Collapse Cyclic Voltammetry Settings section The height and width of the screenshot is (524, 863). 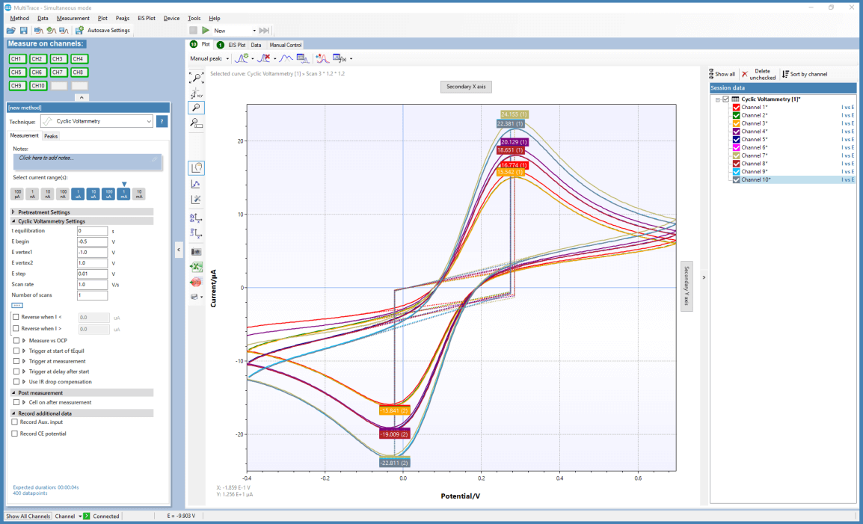click(13, 221)
